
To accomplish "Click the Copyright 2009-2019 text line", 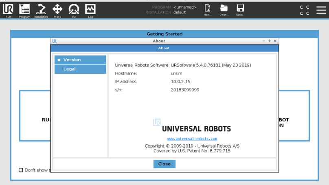I will click(x=192, y=146).
